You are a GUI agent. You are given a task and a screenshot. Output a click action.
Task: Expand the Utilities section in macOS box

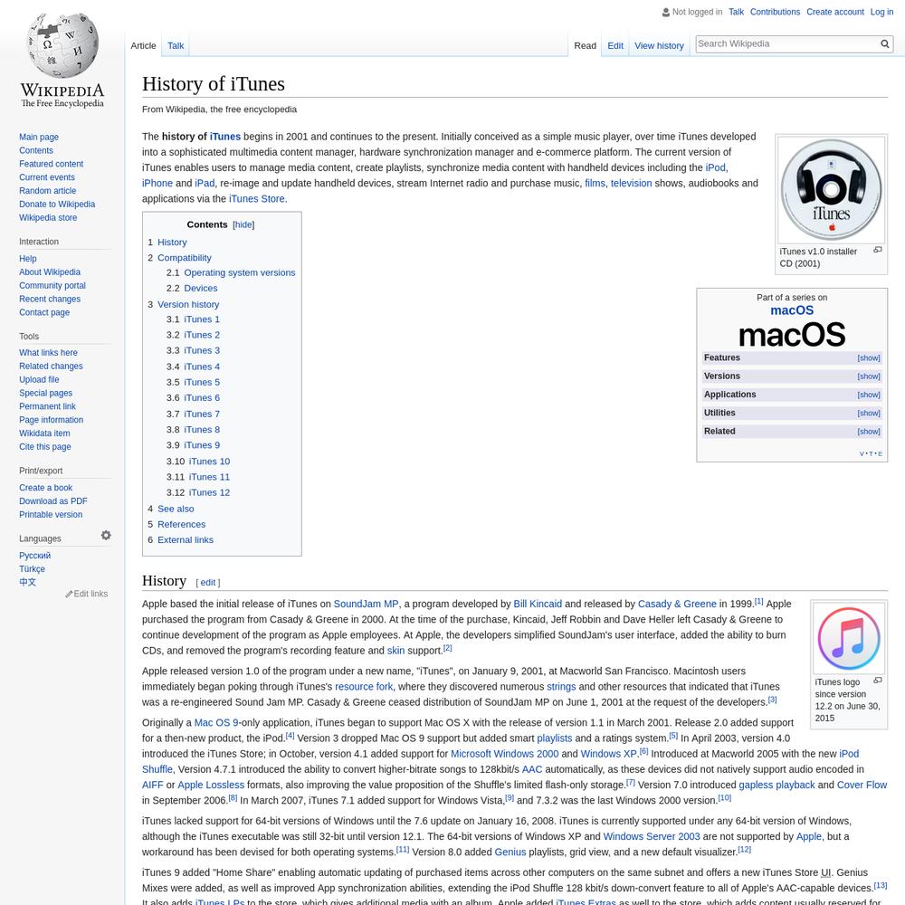point(869,414)
